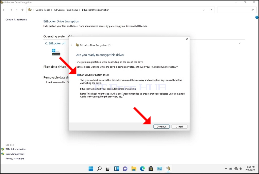259x174 pixels.
Task: Click the search magnifier icon
Action: [x=252, y=10]
